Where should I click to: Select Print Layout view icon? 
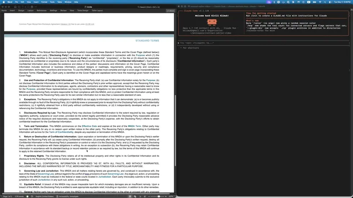pyautogui.click(x=130, y=196)
